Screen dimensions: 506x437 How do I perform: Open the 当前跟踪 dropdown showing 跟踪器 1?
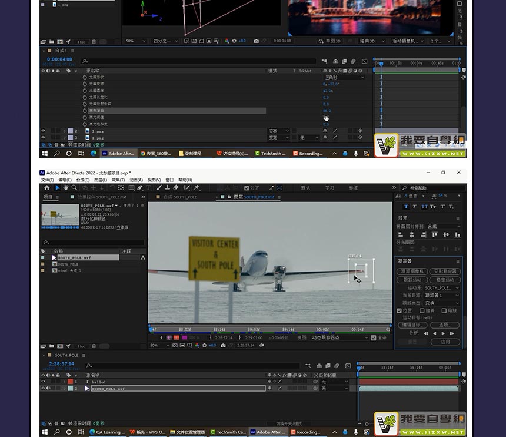[x=441, y=296]
